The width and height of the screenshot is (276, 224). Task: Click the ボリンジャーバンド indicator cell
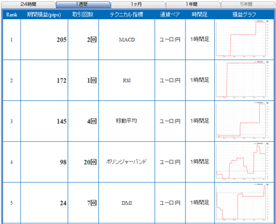coord(127,162)
